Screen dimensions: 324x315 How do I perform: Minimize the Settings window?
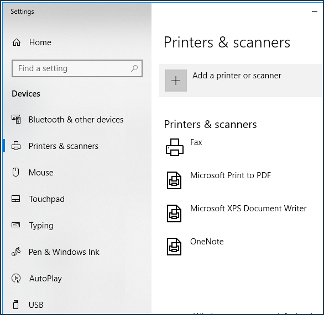tap(314, 11)
